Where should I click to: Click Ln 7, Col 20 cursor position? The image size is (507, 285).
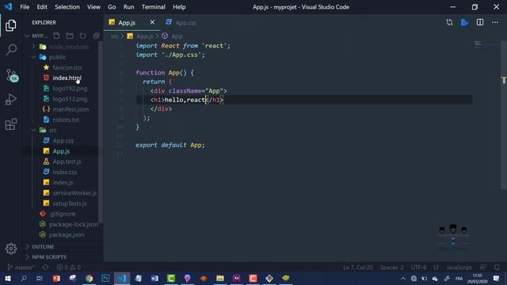[357, 268]
